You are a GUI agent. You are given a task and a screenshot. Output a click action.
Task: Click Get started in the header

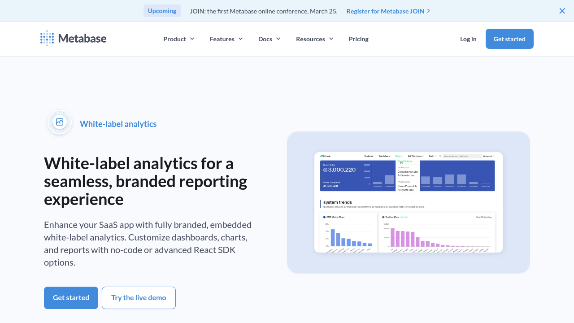pyautogui.click(x=509, y=39)
